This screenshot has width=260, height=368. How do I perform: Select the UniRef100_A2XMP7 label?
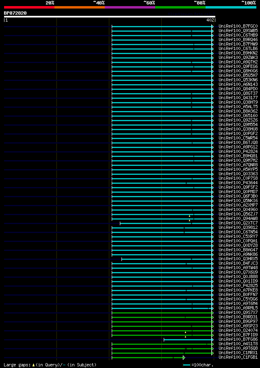point(238,205)
